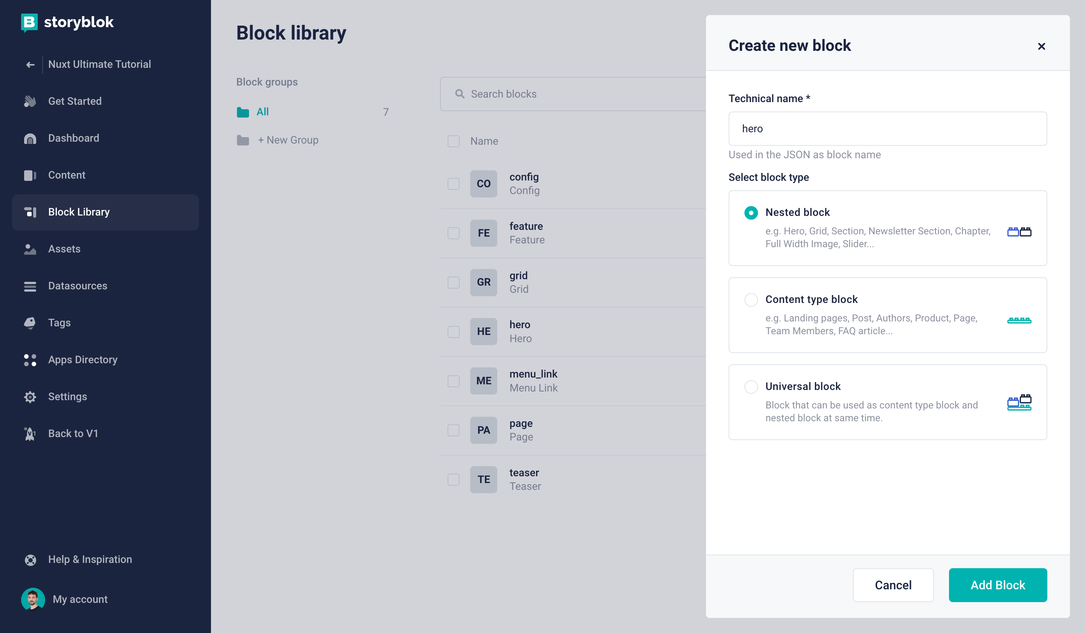
Task: Open the Content section
Action: pyautogui.click(x=105, y=175)
